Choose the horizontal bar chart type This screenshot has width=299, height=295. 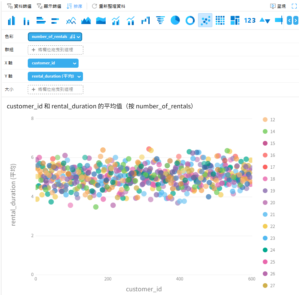point(41,20)
